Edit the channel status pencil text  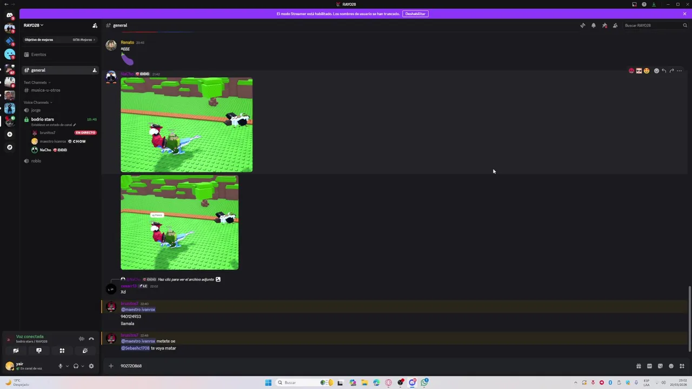(x=54, y=125)
